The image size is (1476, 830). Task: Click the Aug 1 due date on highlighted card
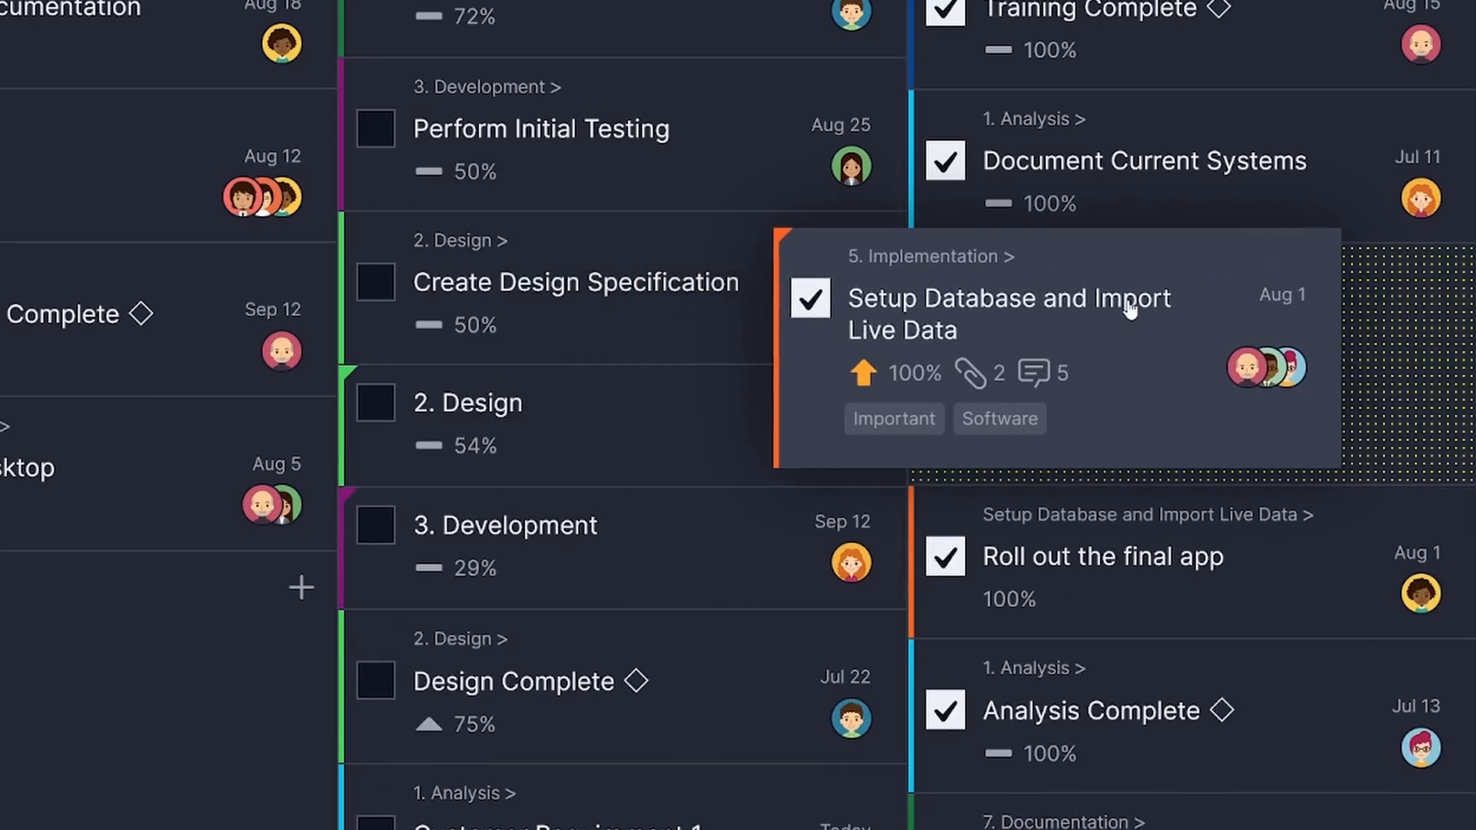pyautogui.click(x=1282, y=295)
